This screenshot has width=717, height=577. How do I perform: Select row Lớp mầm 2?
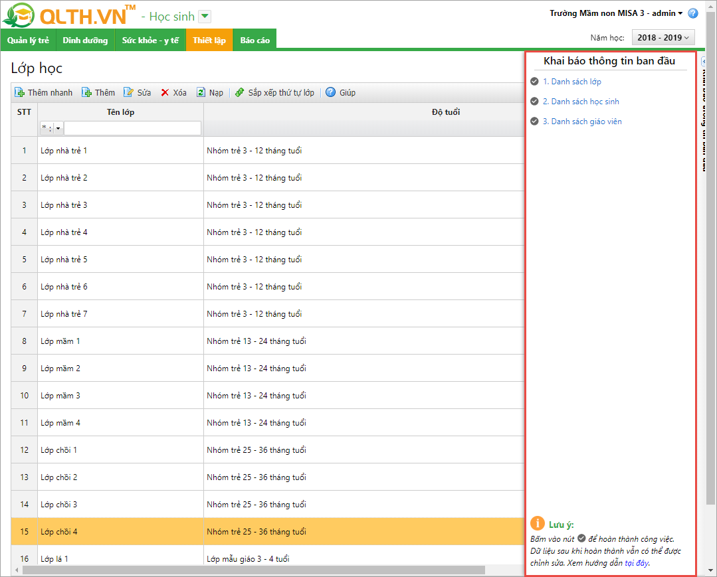pyautogui.click(x=268, y=369)
